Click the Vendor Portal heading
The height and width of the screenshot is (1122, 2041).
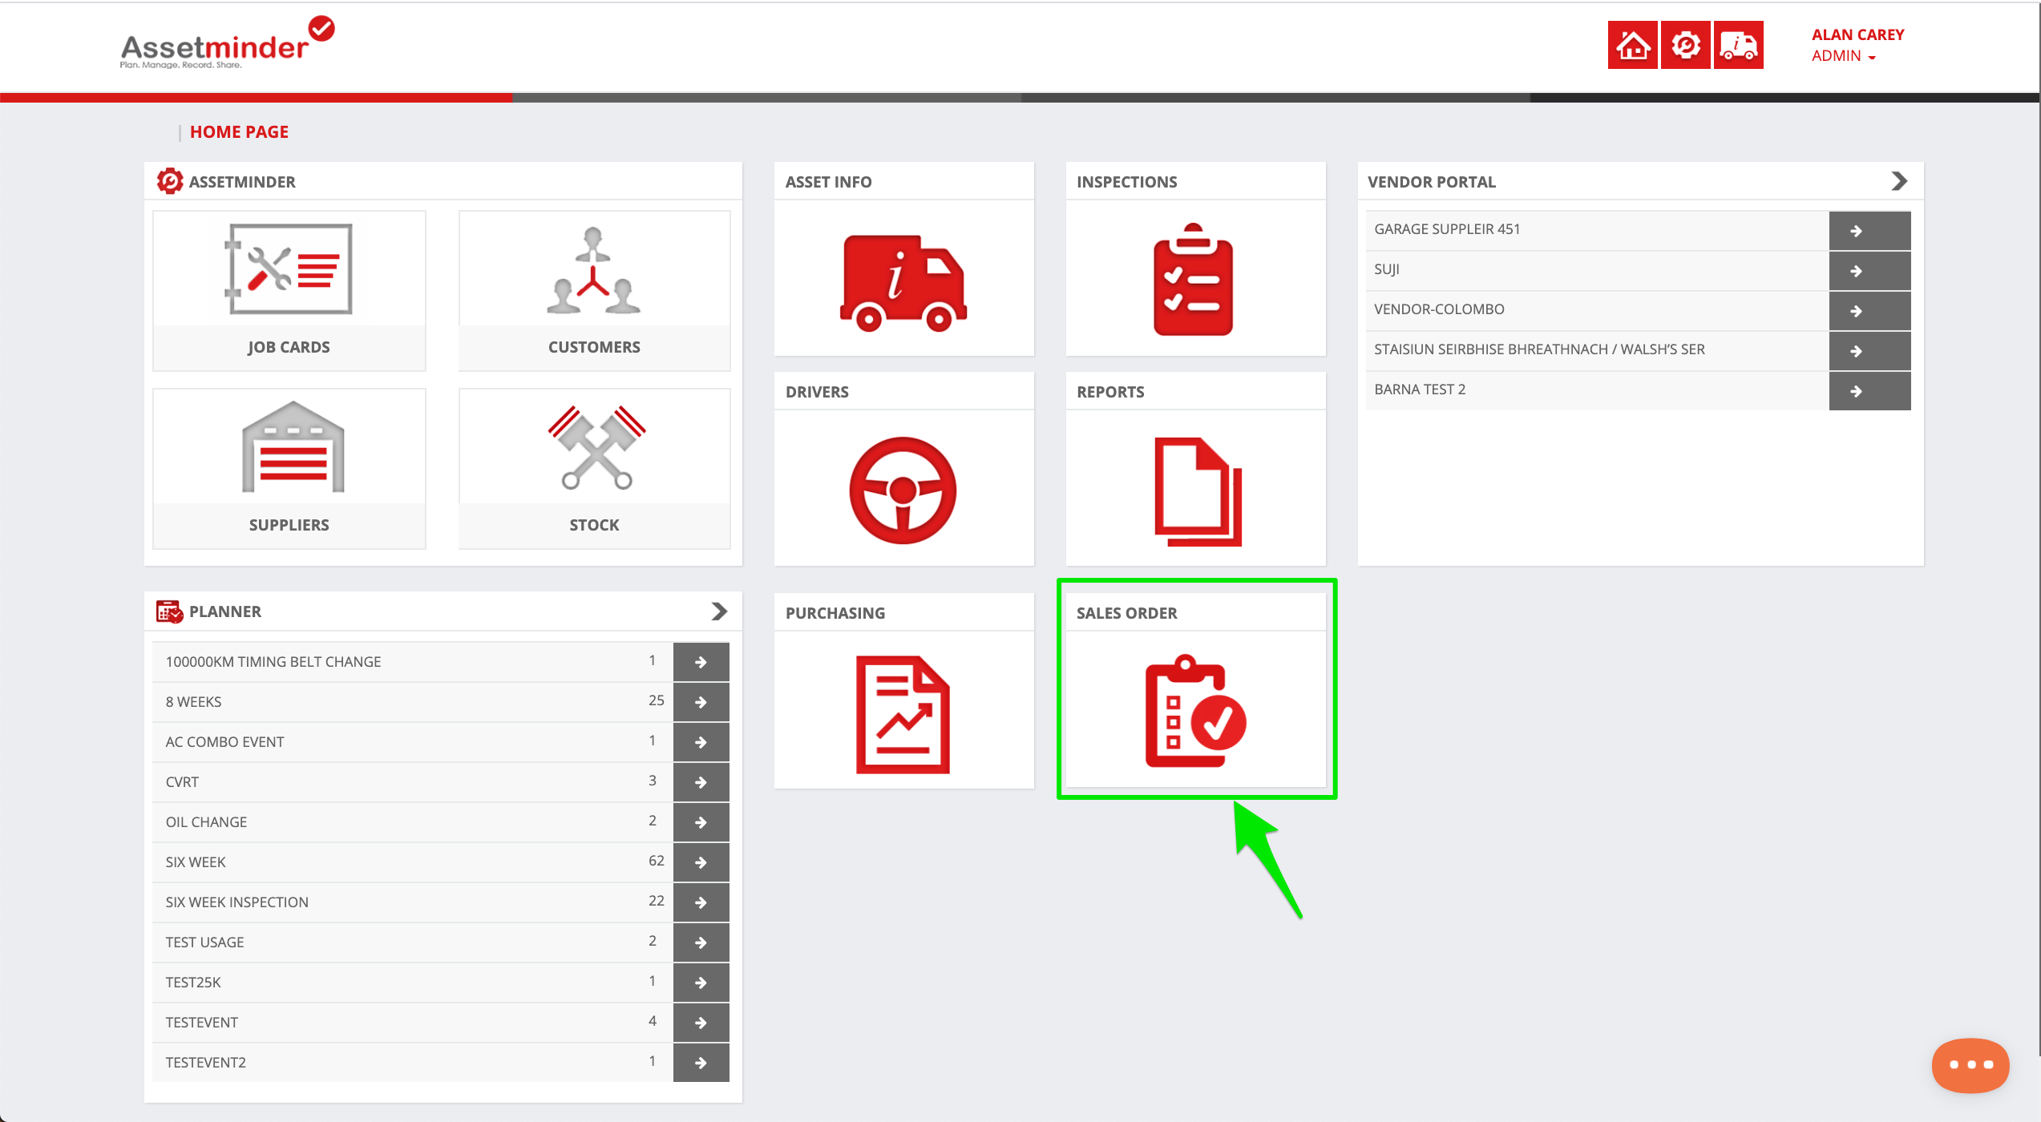[x=1432, y=182]
